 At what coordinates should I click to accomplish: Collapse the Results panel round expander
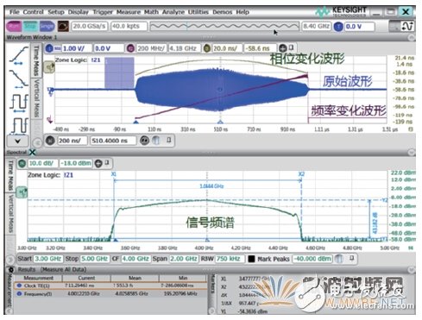[x=412, y=269]
